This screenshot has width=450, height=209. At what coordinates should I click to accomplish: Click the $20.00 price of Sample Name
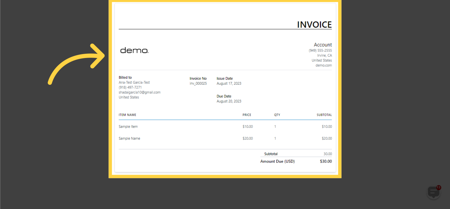point(248,138)
